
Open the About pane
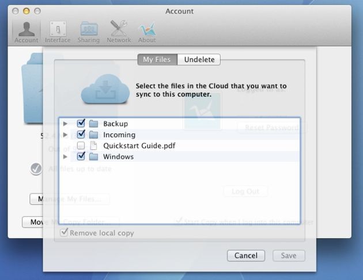(147, 32)
